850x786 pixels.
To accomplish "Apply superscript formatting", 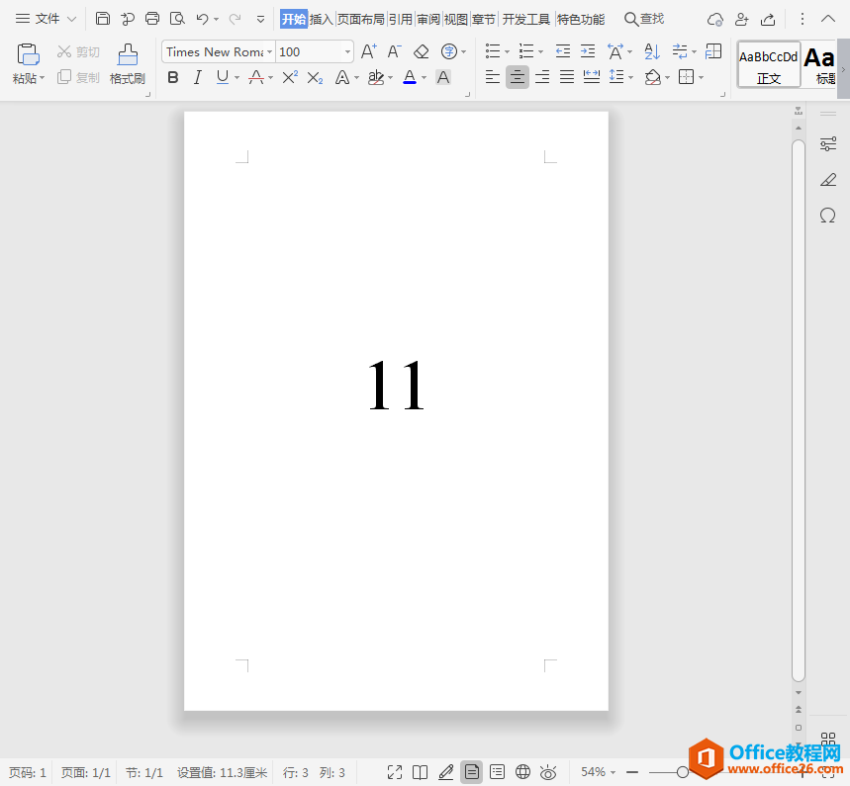I will tap(290, 77).
